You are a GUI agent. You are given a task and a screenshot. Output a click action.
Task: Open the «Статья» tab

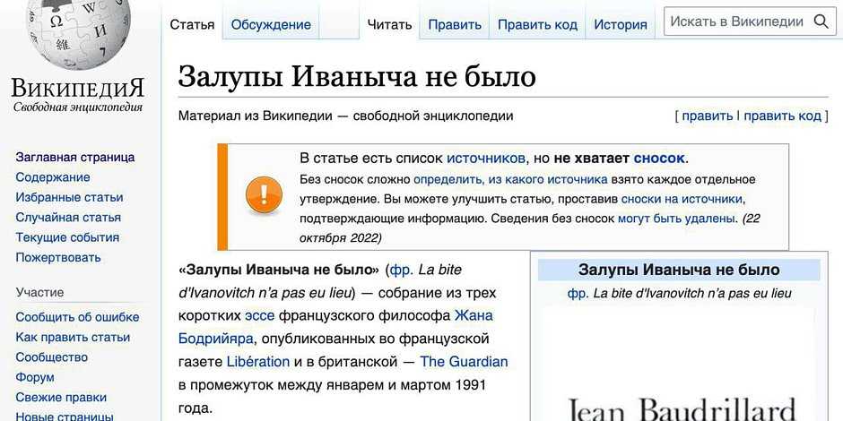click(192, 24)
